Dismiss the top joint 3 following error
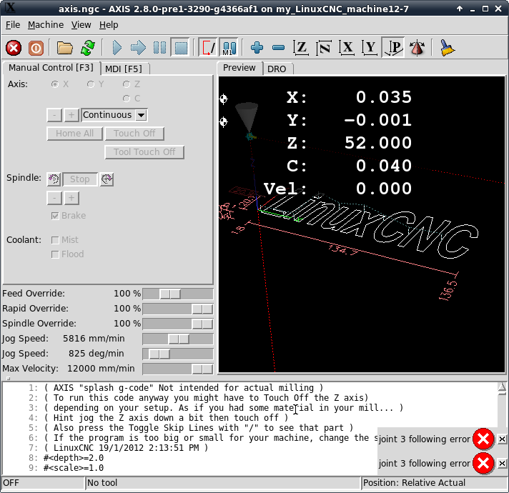This screenshot has width=509, height=493. point(502,439)
